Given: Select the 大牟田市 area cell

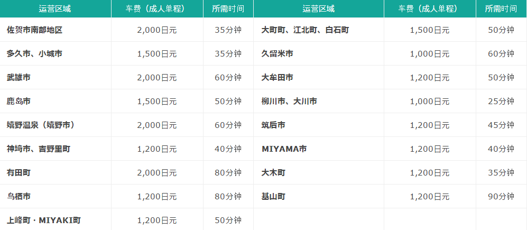Looking at the screenshot, I should [x=278, y=78].
